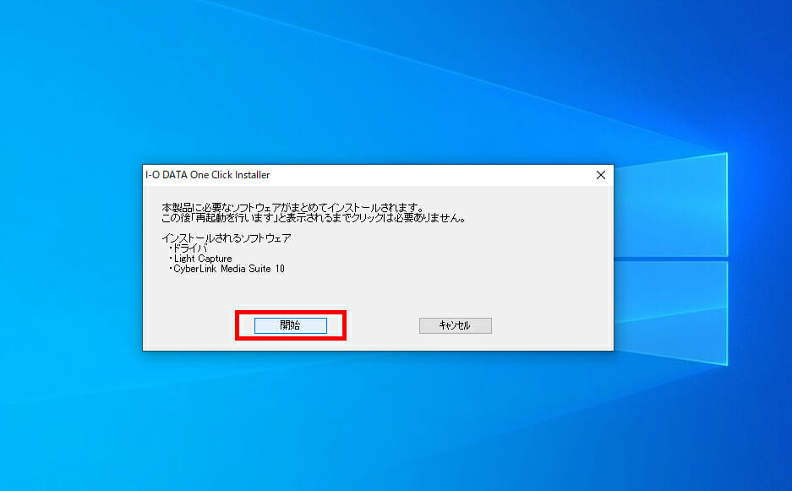
Task: Click the heading 'インストールされるソフトウェア'
Action: (x=227, y=238)
